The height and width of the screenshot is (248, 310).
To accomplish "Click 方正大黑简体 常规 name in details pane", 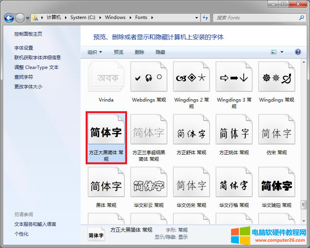I will (x=131, y=230).
